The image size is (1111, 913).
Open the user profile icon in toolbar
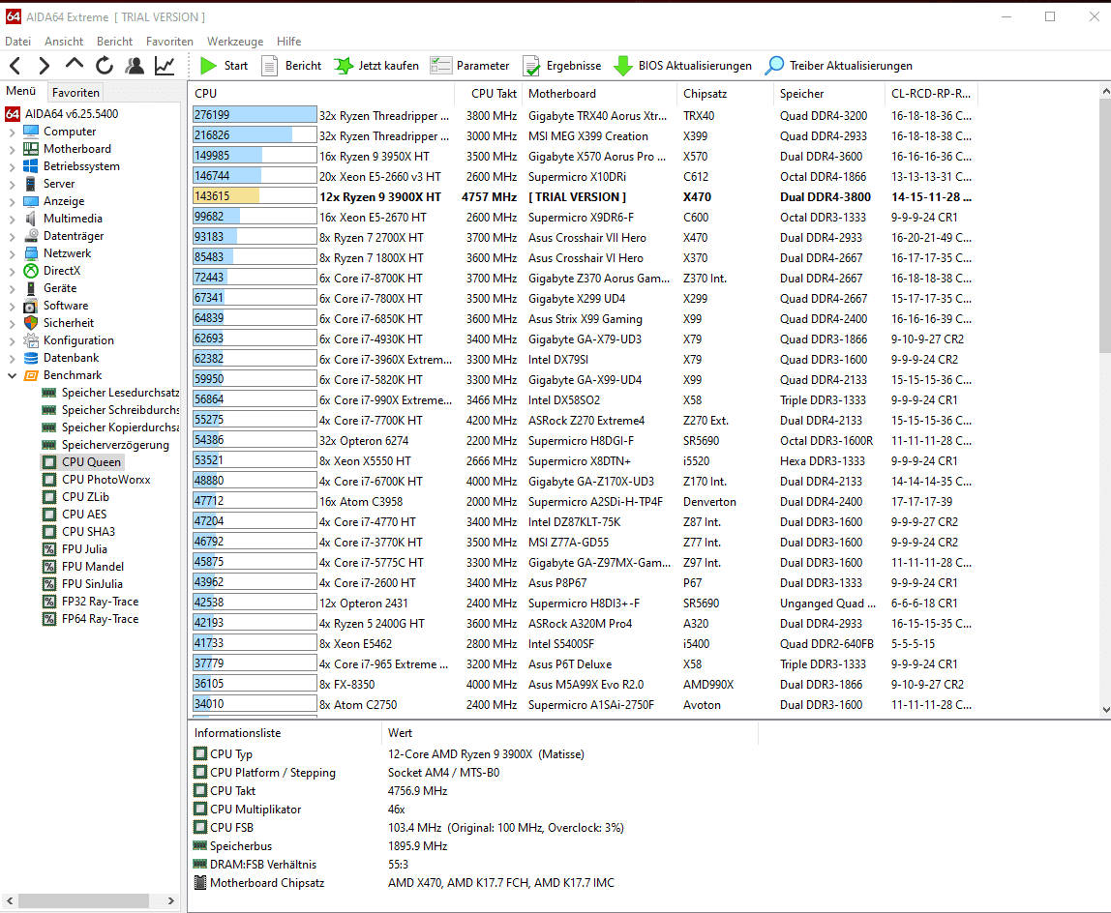pos(135,66)
